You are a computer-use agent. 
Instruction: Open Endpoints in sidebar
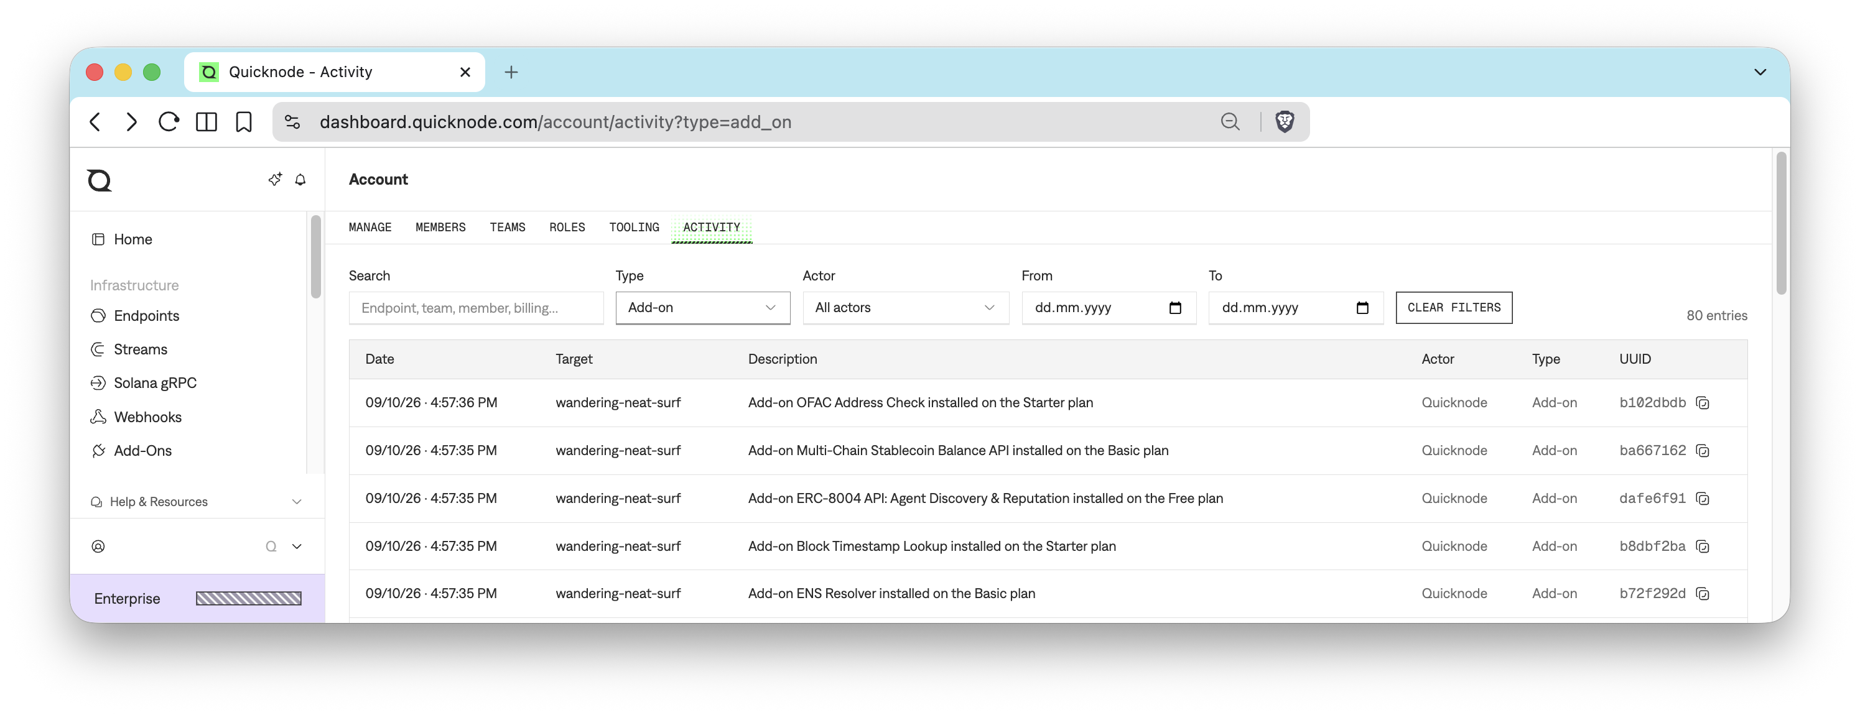tap(135, 316)
